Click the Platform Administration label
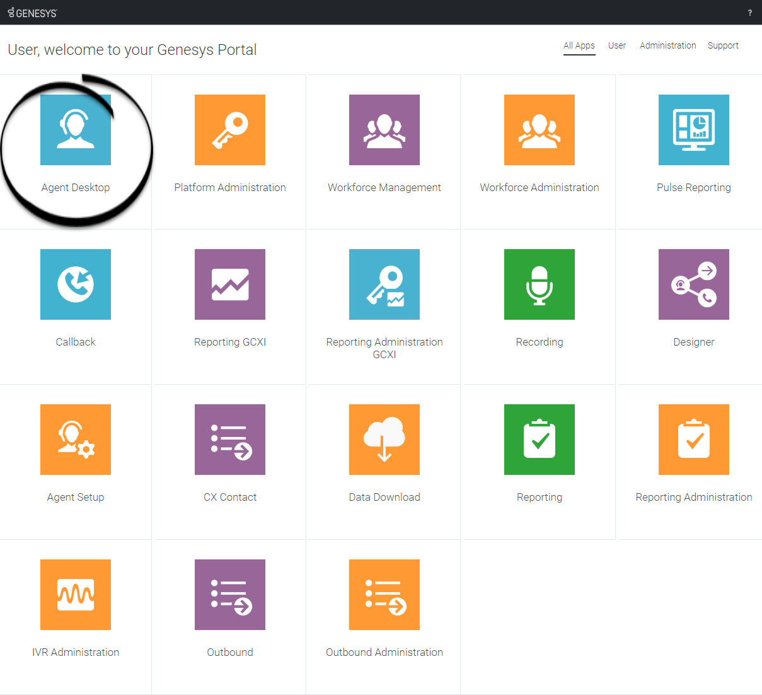 coord(230,187)
